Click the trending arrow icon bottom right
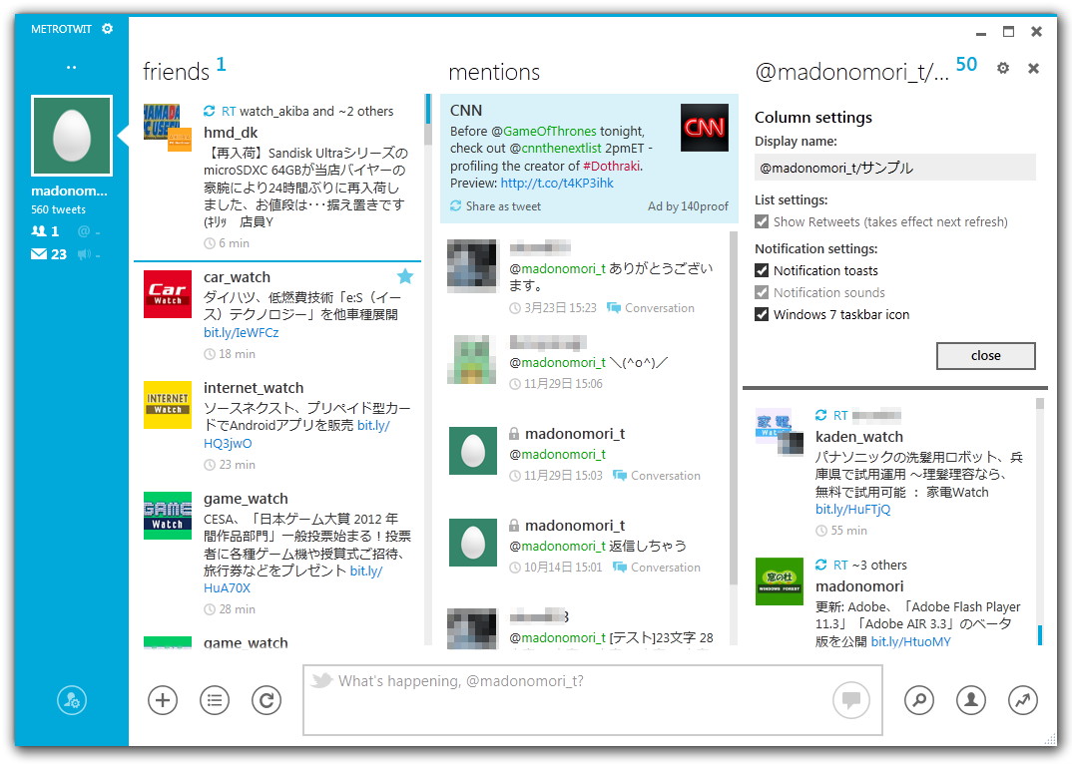The width and height of the screenshot is (1072, 764). [x=1023, y=700]
